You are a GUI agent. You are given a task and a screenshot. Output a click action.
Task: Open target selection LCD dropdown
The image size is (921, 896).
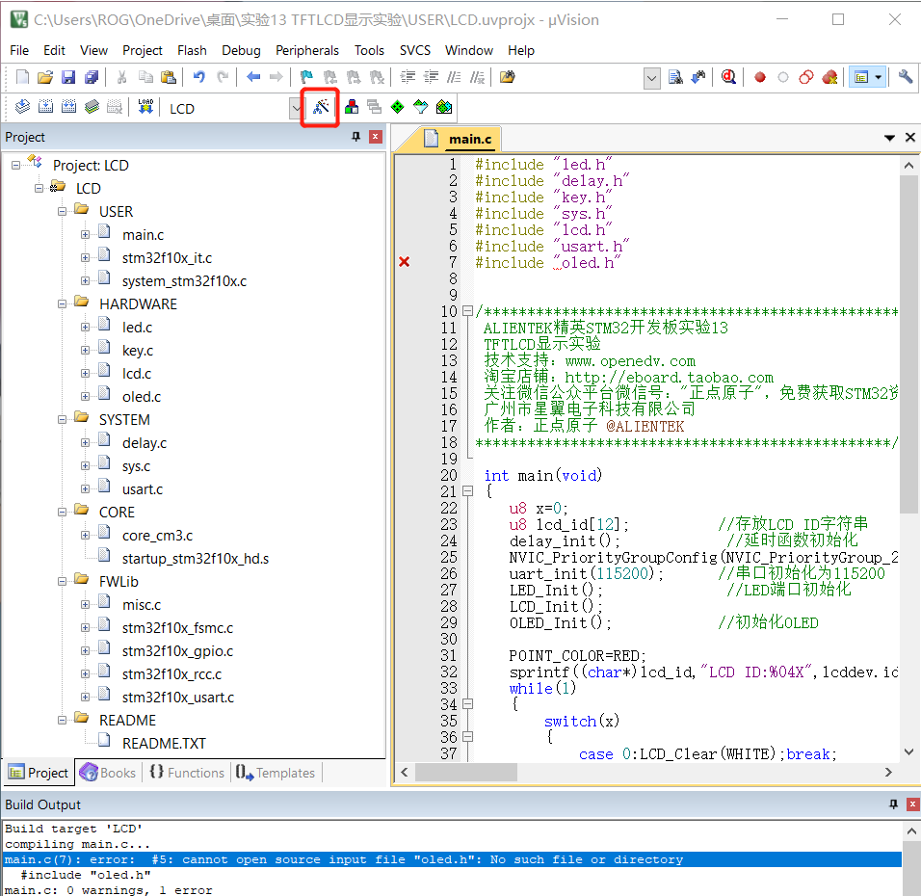296,109
